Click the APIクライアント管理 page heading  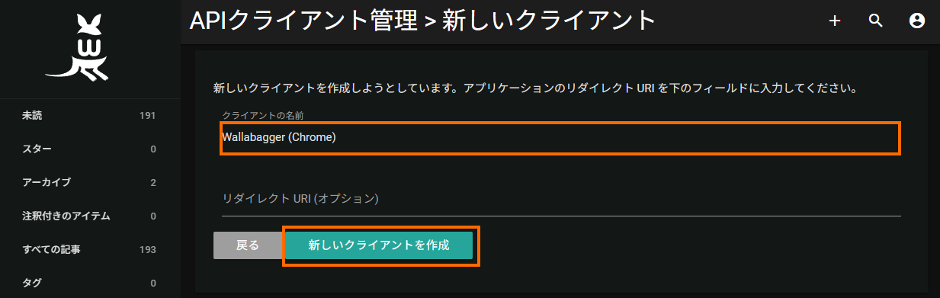[x=302, y=21]
